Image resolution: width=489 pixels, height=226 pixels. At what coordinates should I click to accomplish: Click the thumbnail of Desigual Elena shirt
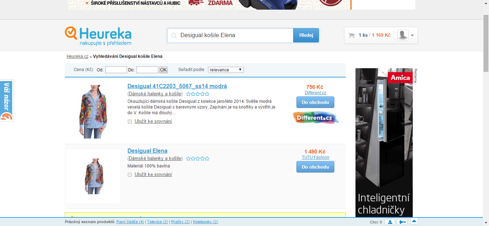[93, 176]
